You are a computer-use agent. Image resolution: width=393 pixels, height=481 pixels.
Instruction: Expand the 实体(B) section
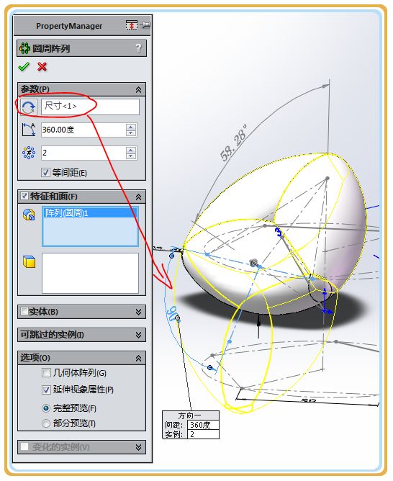point(139,312)
